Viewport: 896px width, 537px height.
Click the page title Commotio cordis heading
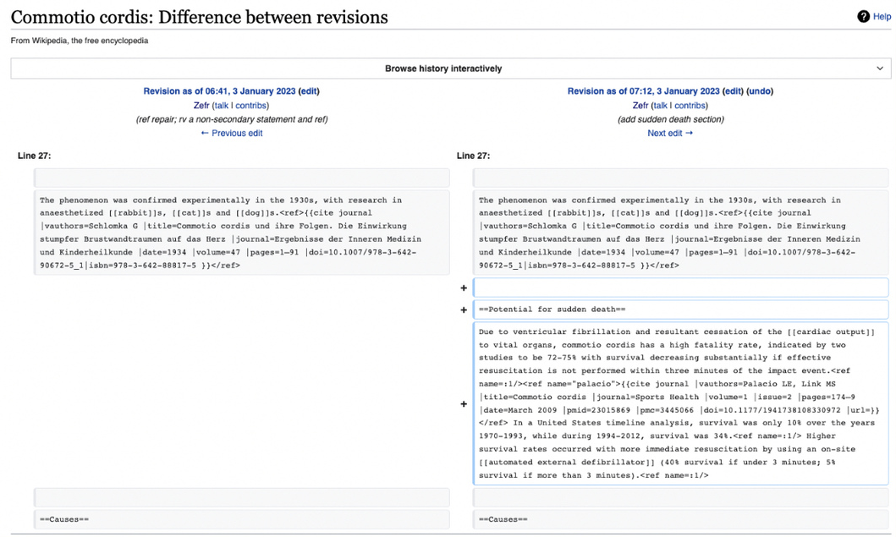coord(199,17)
